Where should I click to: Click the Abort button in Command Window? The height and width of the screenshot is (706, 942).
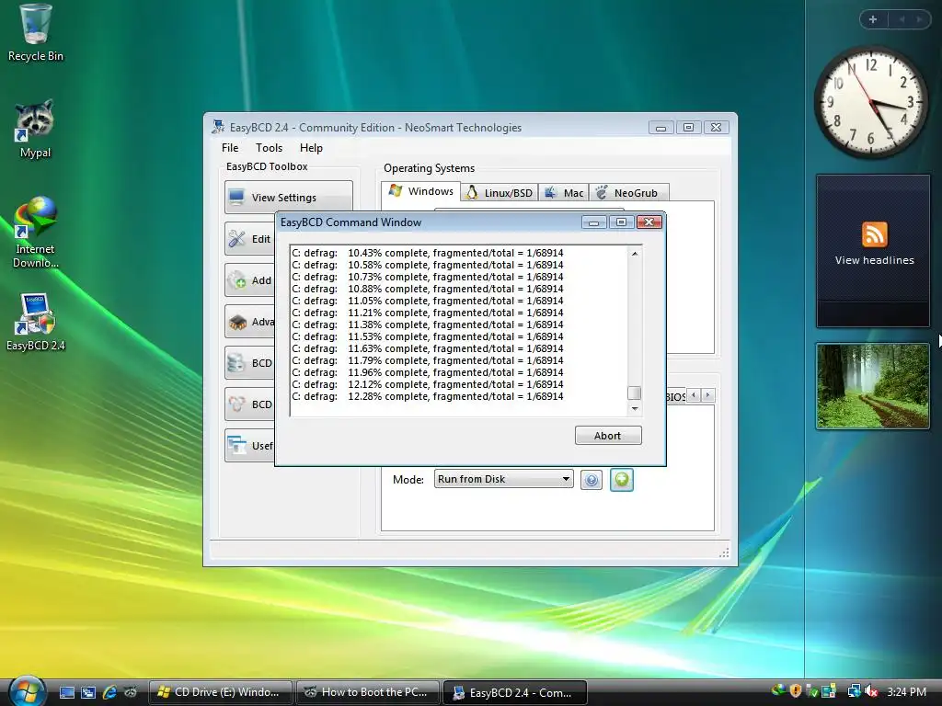608,435
